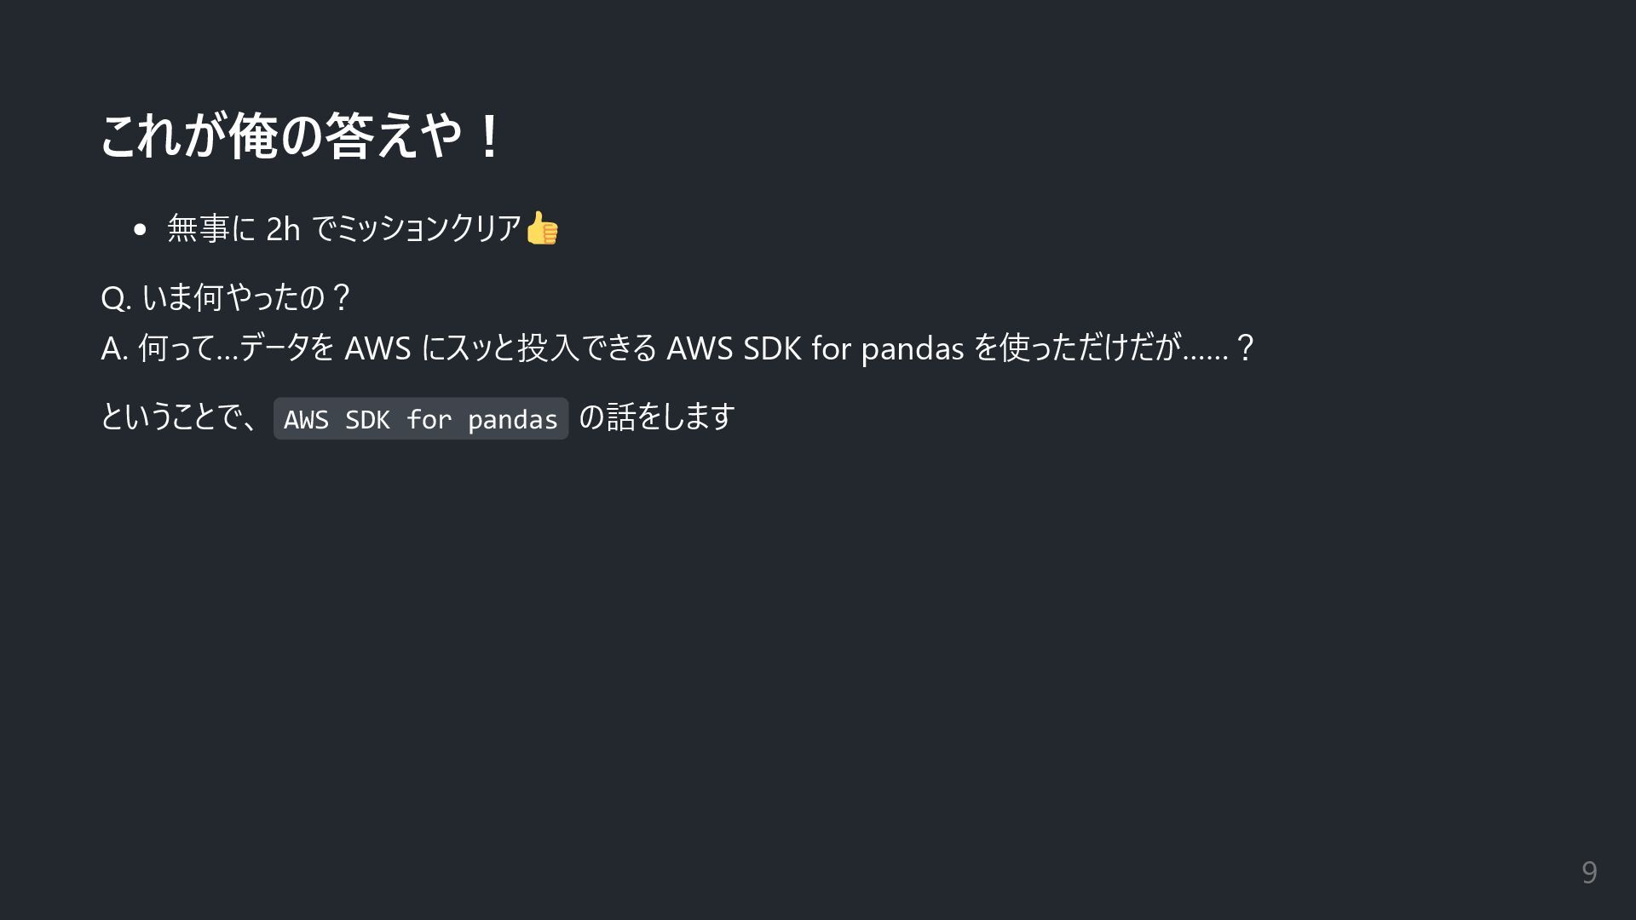The image size is (1636, 920).
Task: Click SDK in the plain answer sentence
Action: point(772,348)
